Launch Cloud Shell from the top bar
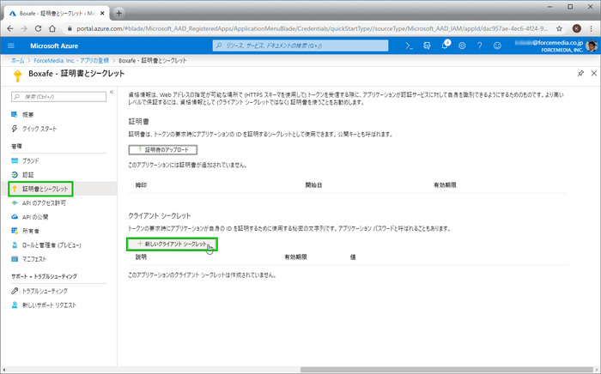Screen dimensions: 601x374 409,45
